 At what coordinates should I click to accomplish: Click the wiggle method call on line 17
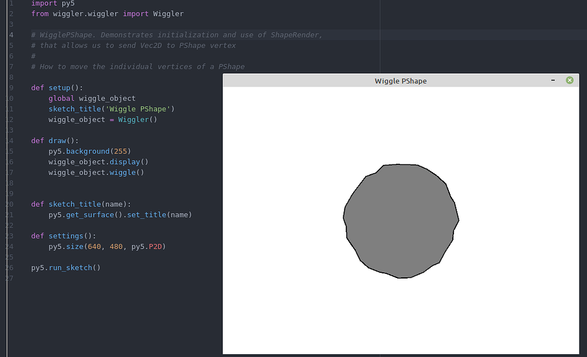point(122,172)
